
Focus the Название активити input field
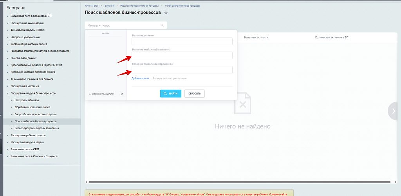[182, 41]
